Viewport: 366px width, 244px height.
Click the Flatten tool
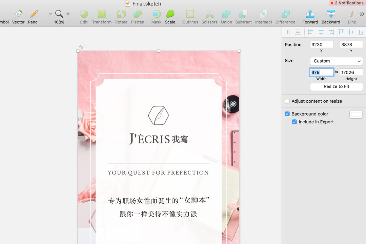138,17
